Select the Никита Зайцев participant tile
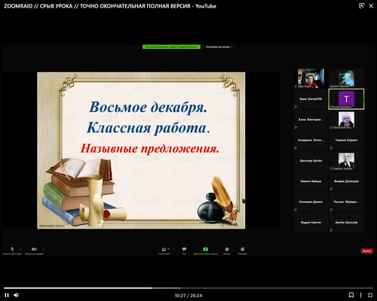Viewport: 377px width, 301px height. [311, 181]
